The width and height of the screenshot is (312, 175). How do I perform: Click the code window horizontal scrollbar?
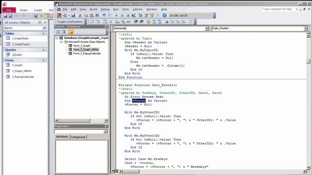[213, 171]
